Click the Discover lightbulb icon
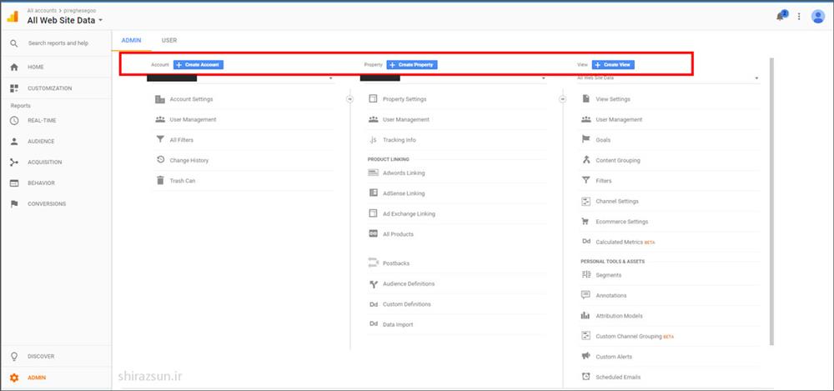 pyautogui.click(x=14, y=357)
